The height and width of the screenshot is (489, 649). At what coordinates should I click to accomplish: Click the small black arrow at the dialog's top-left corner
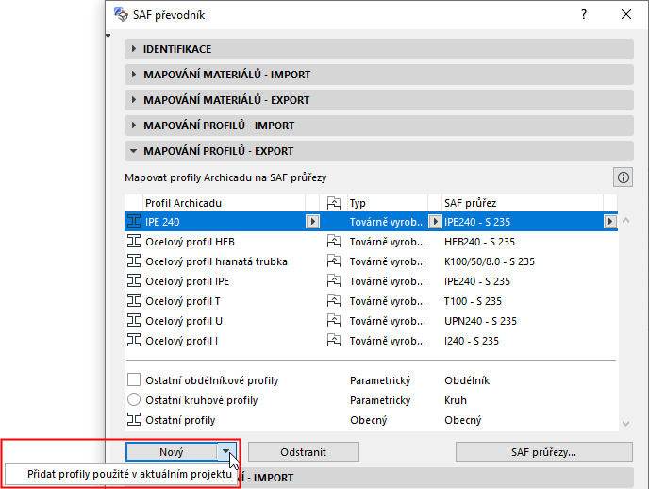pyautogui.click(x=108, y=36)
